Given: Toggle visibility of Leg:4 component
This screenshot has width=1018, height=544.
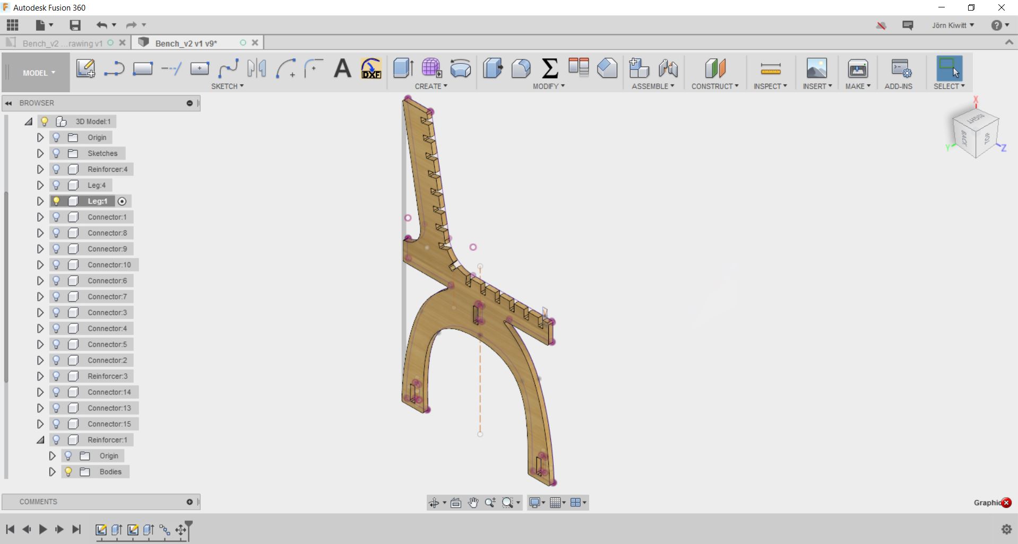Looking at the screenshot, I should tap(56, 185).
